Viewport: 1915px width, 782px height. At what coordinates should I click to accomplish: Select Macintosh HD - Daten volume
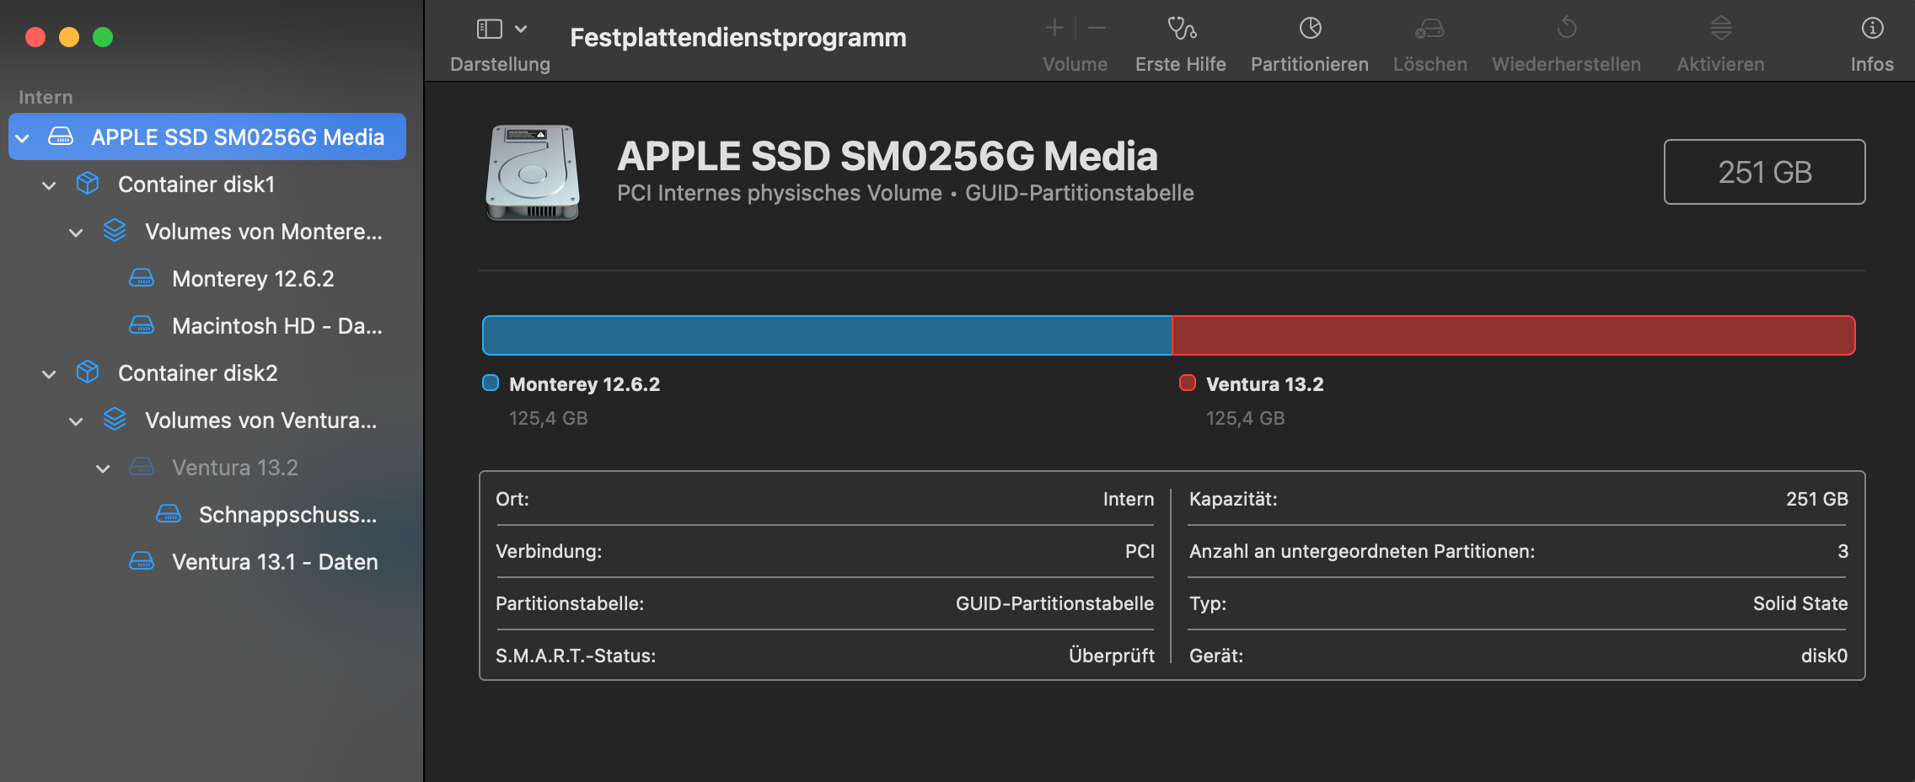tap(276, 326)
